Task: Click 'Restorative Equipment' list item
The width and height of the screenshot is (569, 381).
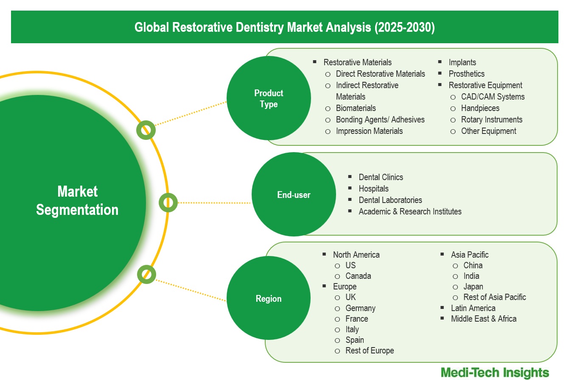Action: [485, 85]
